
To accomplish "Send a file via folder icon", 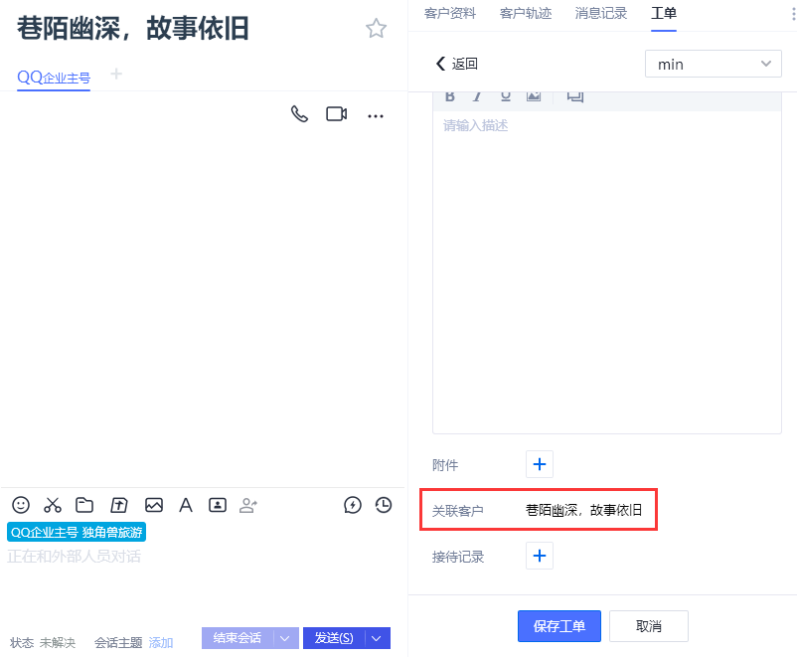I will 84,505.
